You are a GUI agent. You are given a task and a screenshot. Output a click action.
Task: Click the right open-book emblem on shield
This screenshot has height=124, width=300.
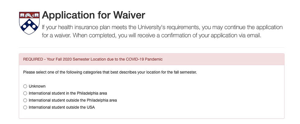(36, 15)
